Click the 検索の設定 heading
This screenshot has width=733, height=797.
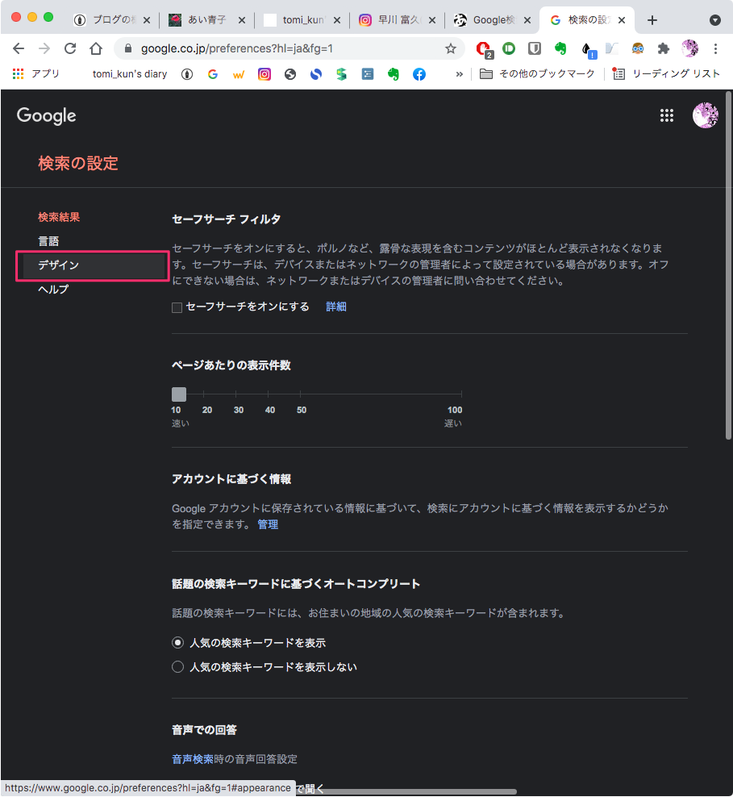(78, 163)
